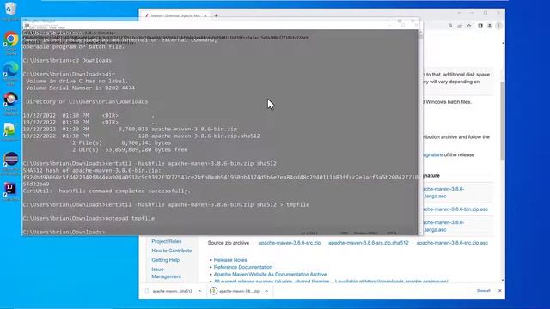Open the red-and-blue round desktop shortcut below Edge
This screenshot has width=550, height=309.
click(11, 100)
